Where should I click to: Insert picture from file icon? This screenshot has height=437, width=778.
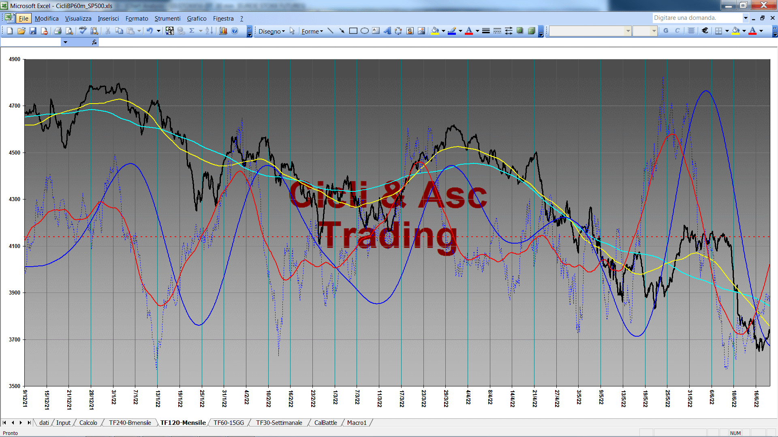pyautogui.click(x=421, y=31)
